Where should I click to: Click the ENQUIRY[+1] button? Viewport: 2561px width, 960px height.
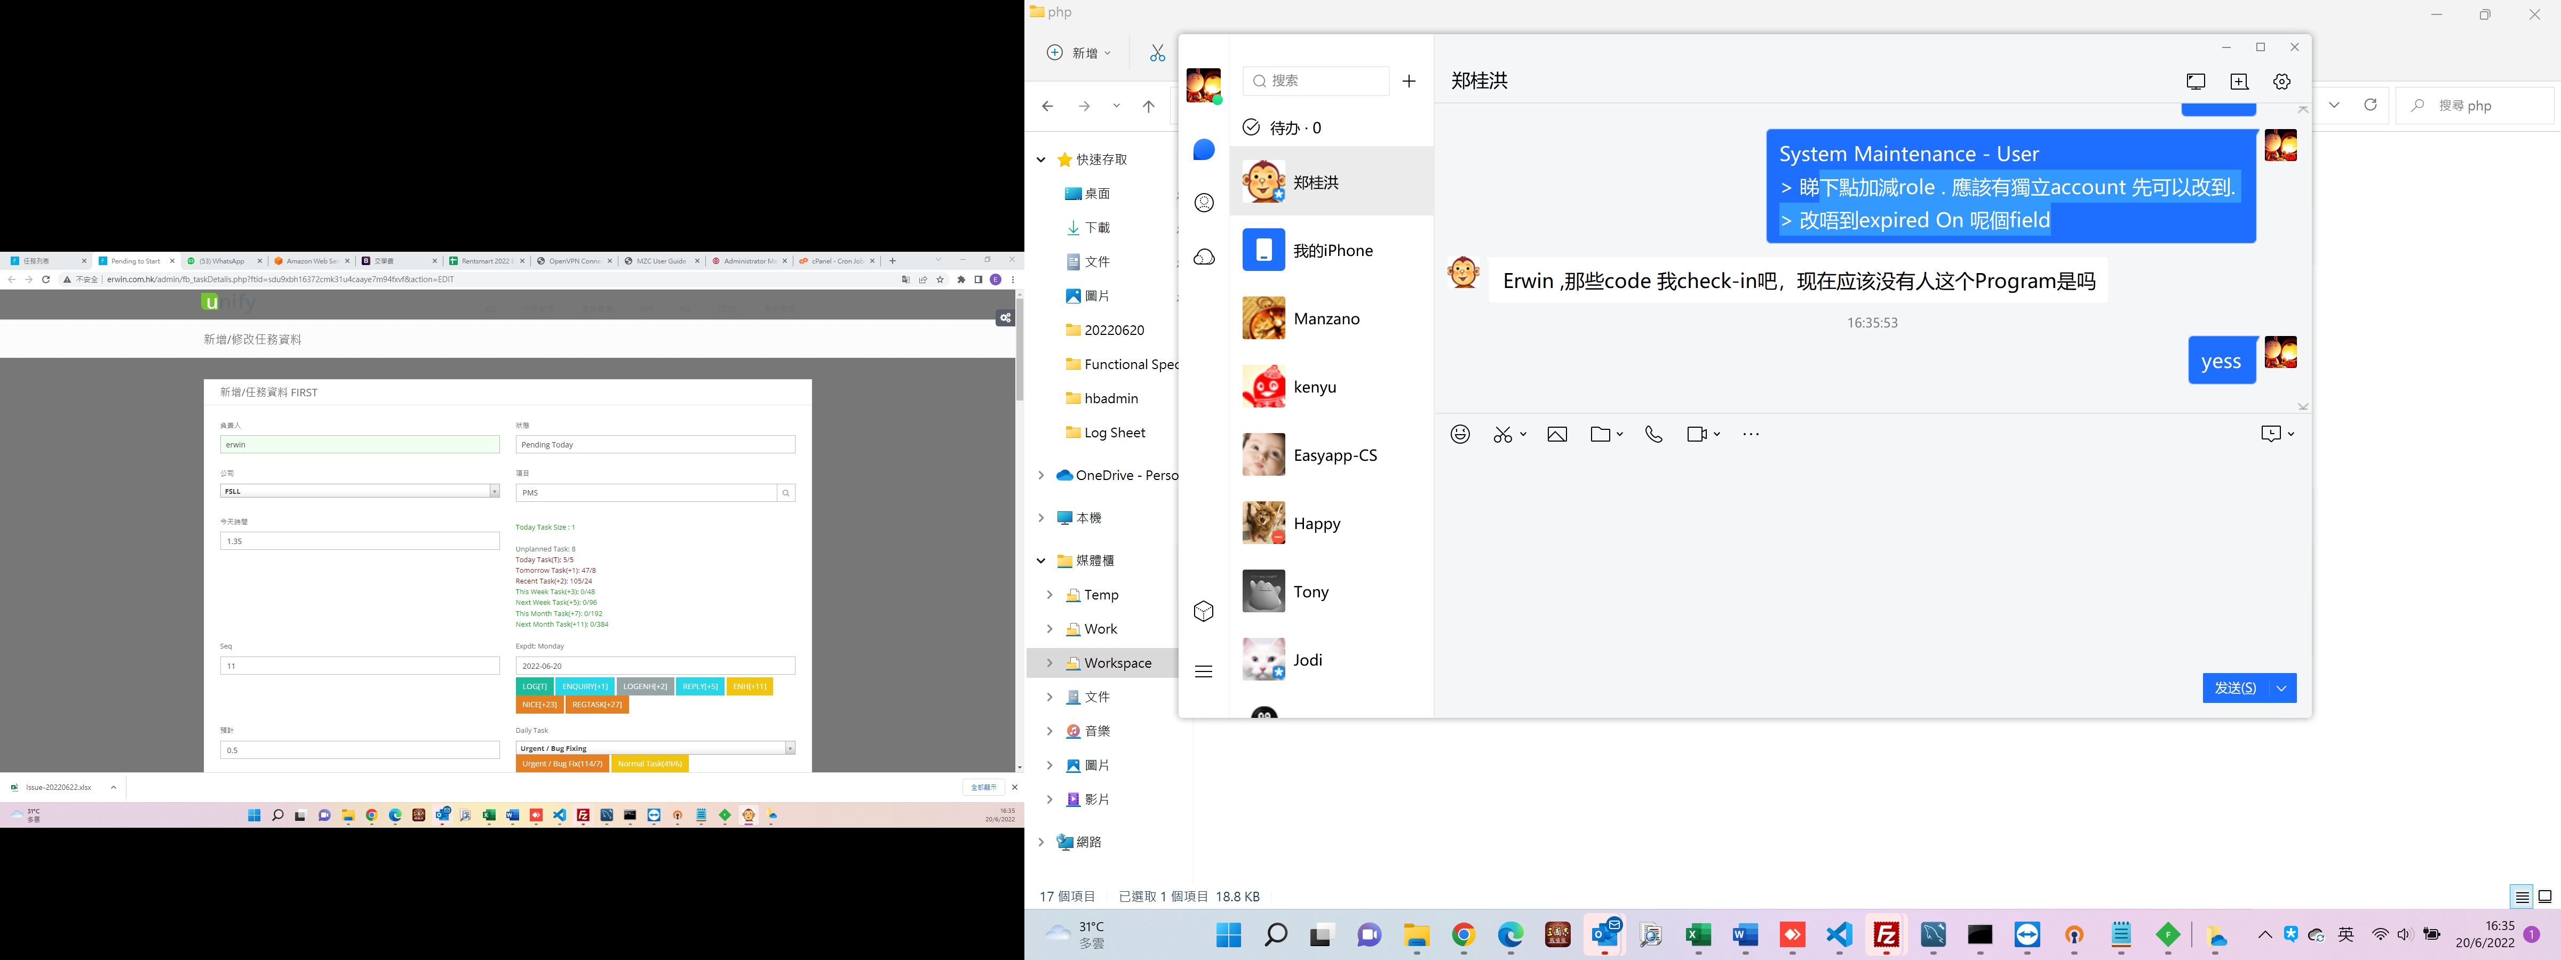coord(585,687)
